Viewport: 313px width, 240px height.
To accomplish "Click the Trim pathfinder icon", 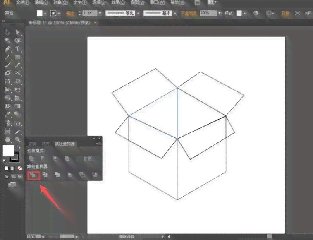I will pyautogui.click(x=45, y=175).
